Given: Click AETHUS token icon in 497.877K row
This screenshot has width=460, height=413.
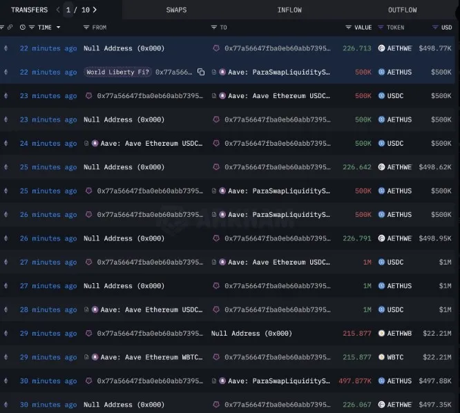Looking at the screenshot, I should pyautogui.click(x=381, y=381).
